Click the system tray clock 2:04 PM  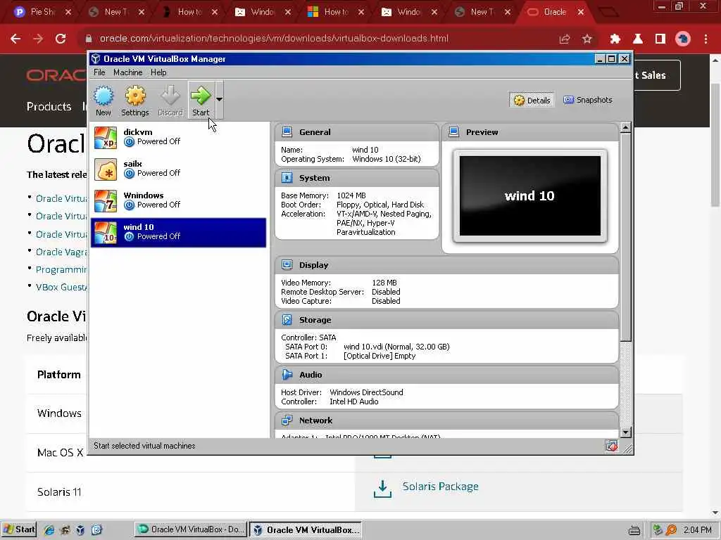pos(698,530)
